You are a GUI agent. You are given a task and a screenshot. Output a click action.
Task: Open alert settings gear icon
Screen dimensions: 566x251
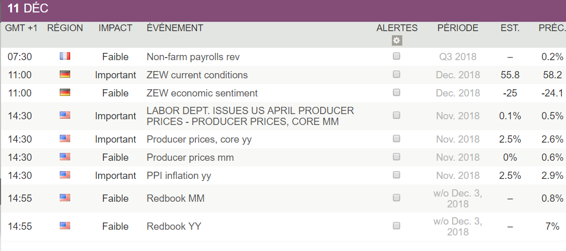[x=397, y=40]
